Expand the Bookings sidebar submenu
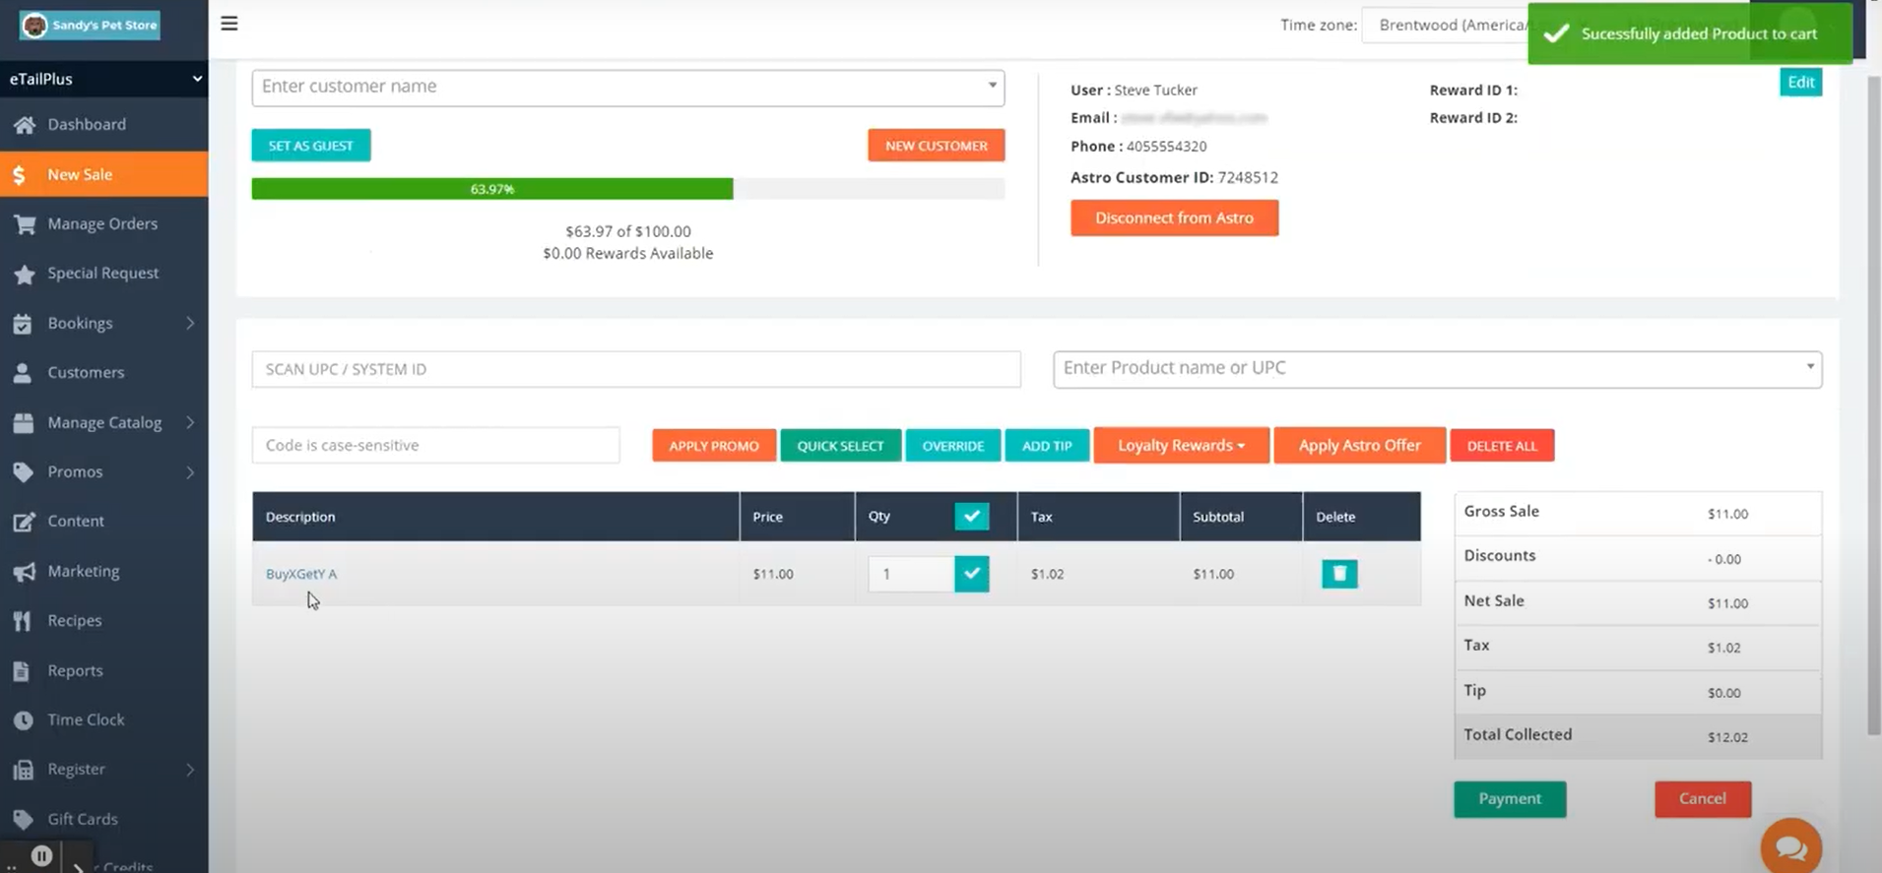1882x873 pixels. click(190, 324)
